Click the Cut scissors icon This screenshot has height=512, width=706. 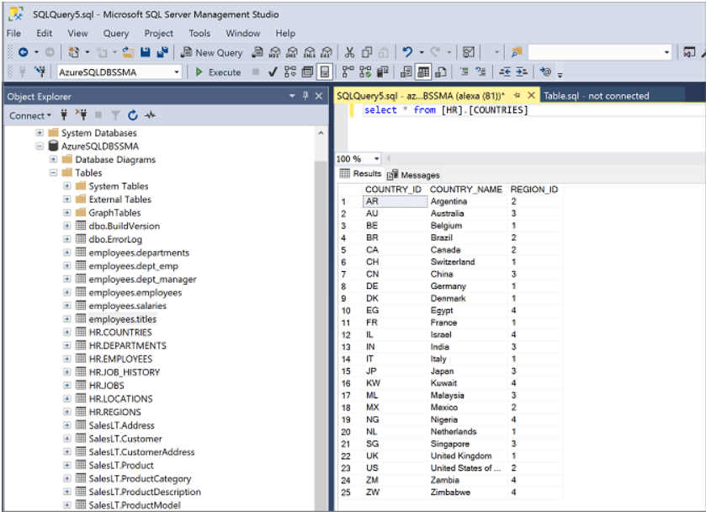coord(349,52)
